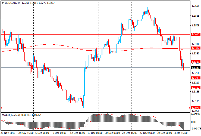The width and height of the screenshot is (201, 136).
Task: Select the red 1.3233 price level label
Action: [195, 78]
